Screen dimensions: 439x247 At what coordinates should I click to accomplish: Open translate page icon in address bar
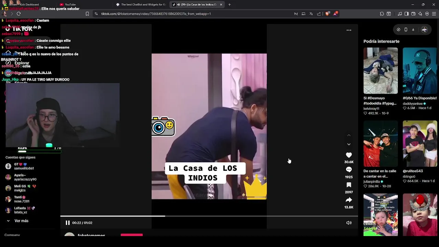[311, 14]
